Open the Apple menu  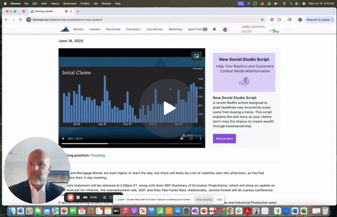click(5, 4)
